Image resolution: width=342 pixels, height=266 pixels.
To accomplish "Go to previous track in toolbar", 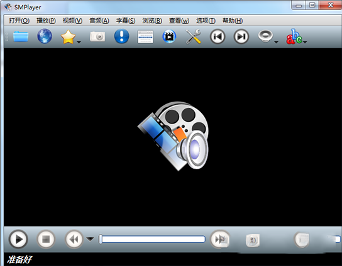I will pyautogui.click(x=218, y=36).
